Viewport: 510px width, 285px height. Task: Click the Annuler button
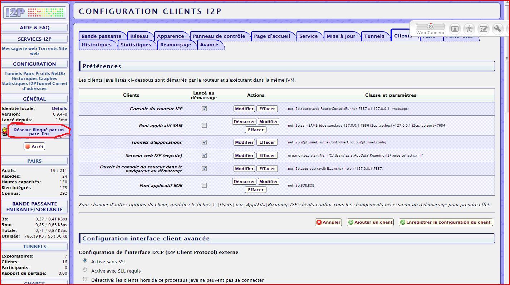pyautogui.click(x=328, y=222)
